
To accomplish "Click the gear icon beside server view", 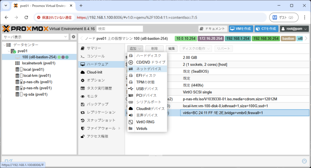I will (x=73, y=37).
